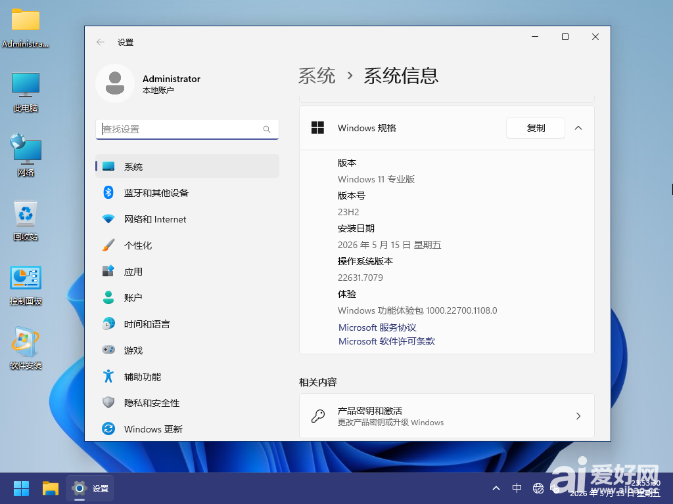Open 辅助功能 settings page
This screenshot has height=504, width=673.
tap(187, 376)
